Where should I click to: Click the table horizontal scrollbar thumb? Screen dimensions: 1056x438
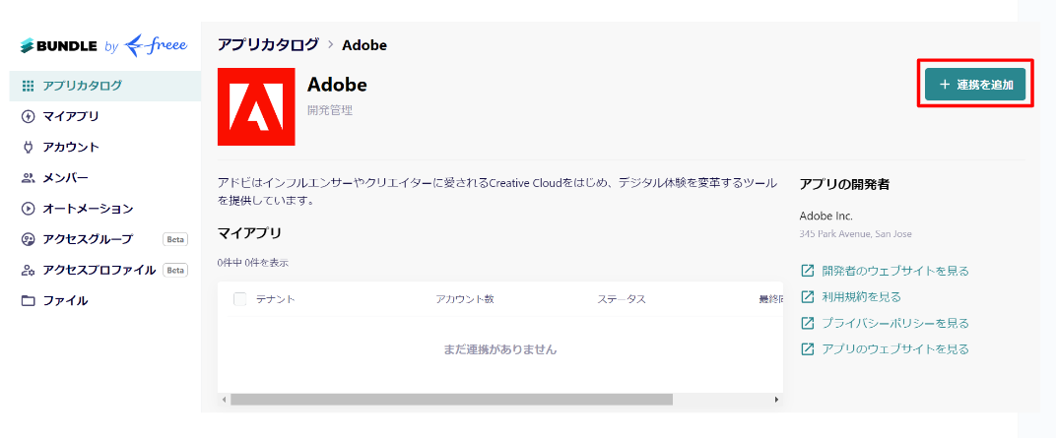[x=451, y=399]
